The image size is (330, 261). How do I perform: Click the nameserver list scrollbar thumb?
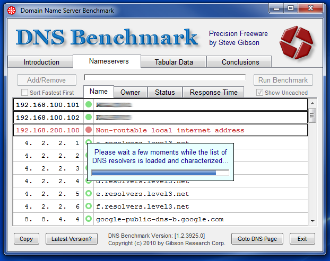click(312, 115)
